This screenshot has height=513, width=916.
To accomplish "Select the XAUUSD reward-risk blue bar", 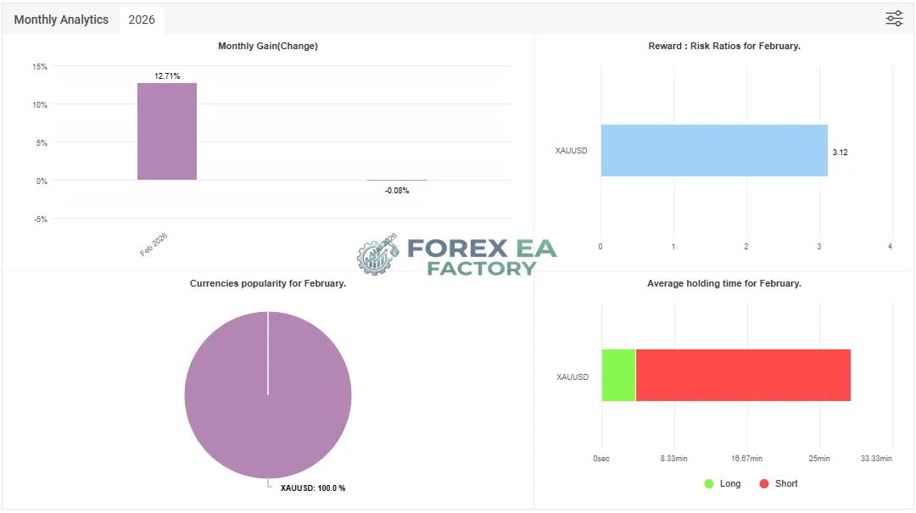I will [x=714, y=150].
